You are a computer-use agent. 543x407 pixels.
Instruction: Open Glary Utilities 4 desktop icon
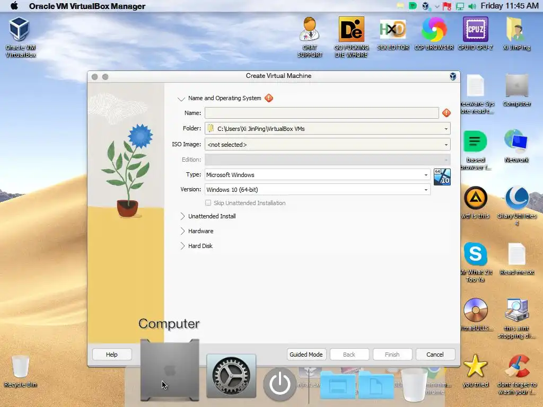516,206
